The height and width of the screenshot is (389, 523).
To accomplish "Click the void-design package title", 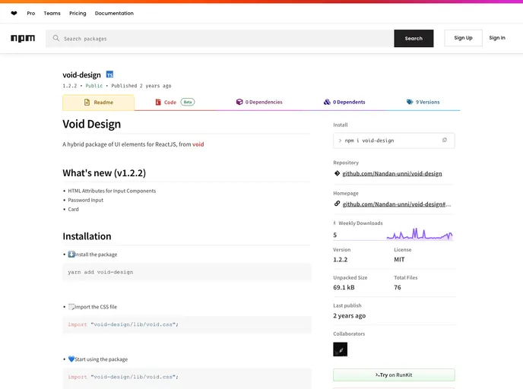I will coord(82,75).
